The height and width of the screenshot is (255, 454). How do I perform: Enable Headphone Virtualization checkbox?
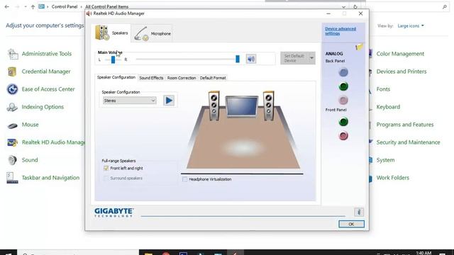click(184, 179)
